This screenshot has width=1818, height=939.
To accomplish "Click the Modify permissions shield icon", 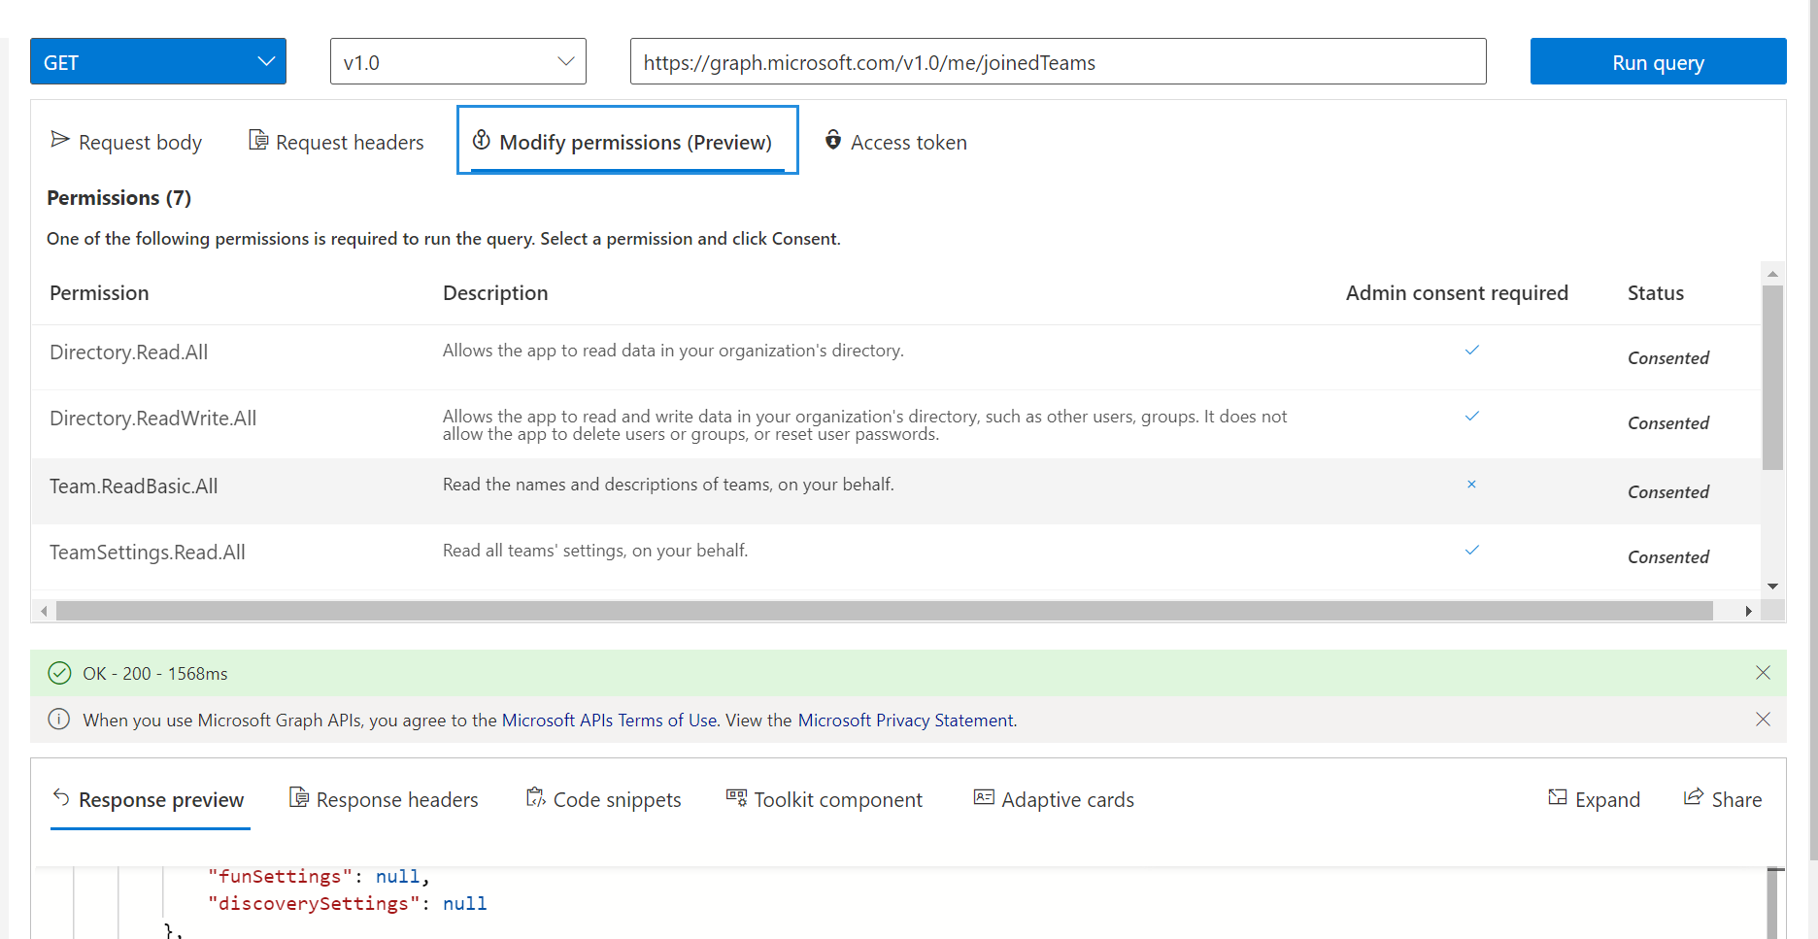I will pyautogui.click(x=482, y=140).
